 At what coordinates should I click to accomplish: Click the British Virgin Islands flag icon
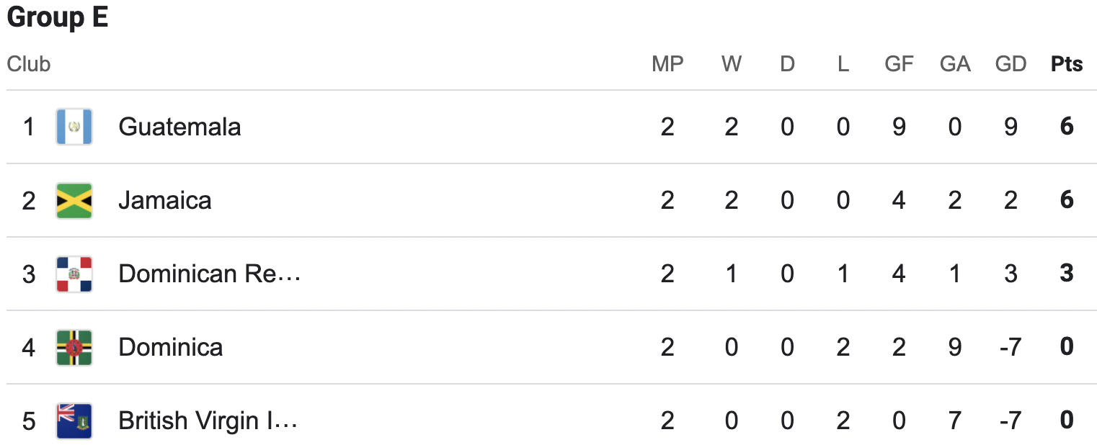point(74,421)
